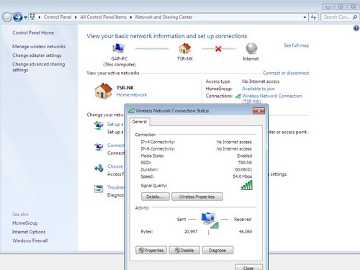Open Change advanced sharing settings
This screenshot has width=360, height=270.
[x=38, y=67]
